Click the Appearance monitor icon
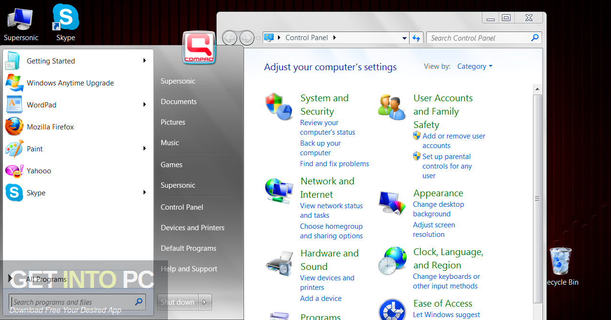611x320 pixels. point(392,203)
